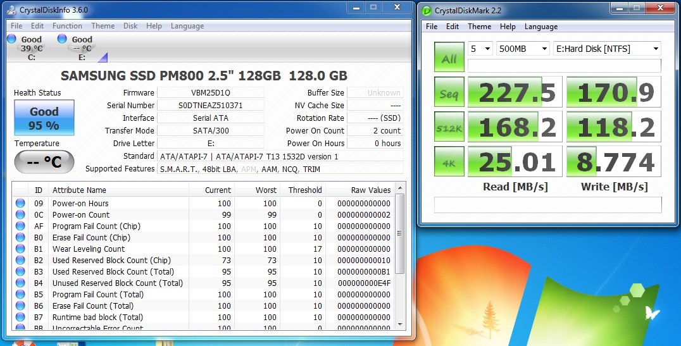The width and height of the screenshot is (681, 346).
Task: Open the Function menu in CrystalDiskInfo
Action: pyautogui.click(x=67, y=26)
